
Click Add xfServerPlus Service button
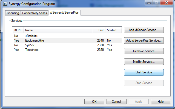tap(144, 41)
